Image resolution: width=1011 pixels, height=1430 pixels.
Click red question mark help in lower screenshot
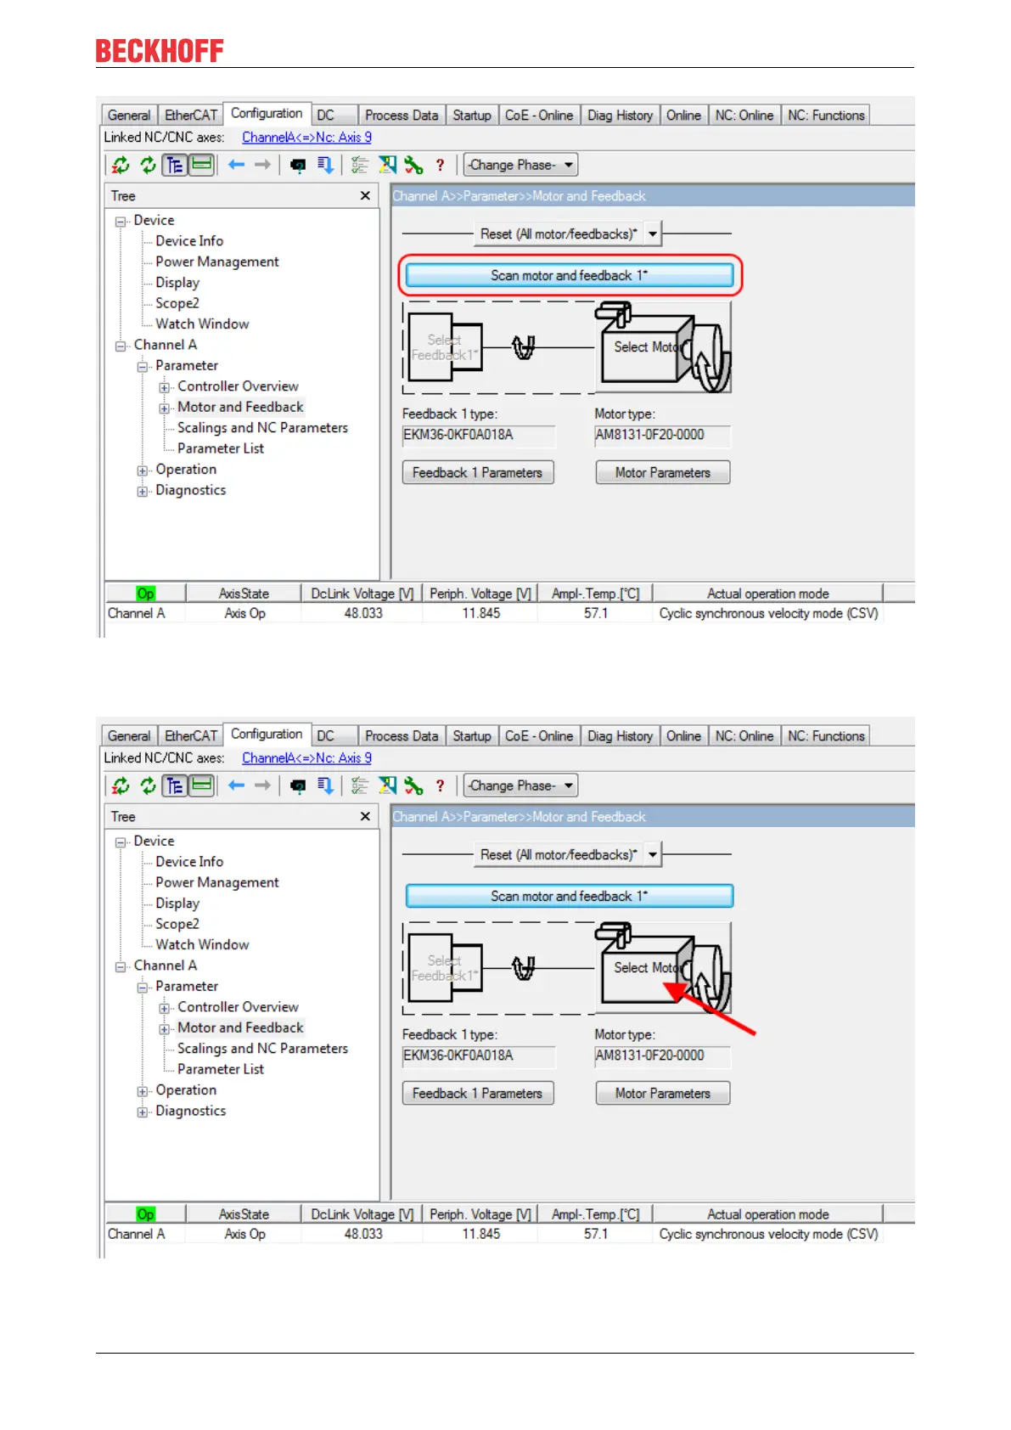pyautogui.click(x=440, y=785)
